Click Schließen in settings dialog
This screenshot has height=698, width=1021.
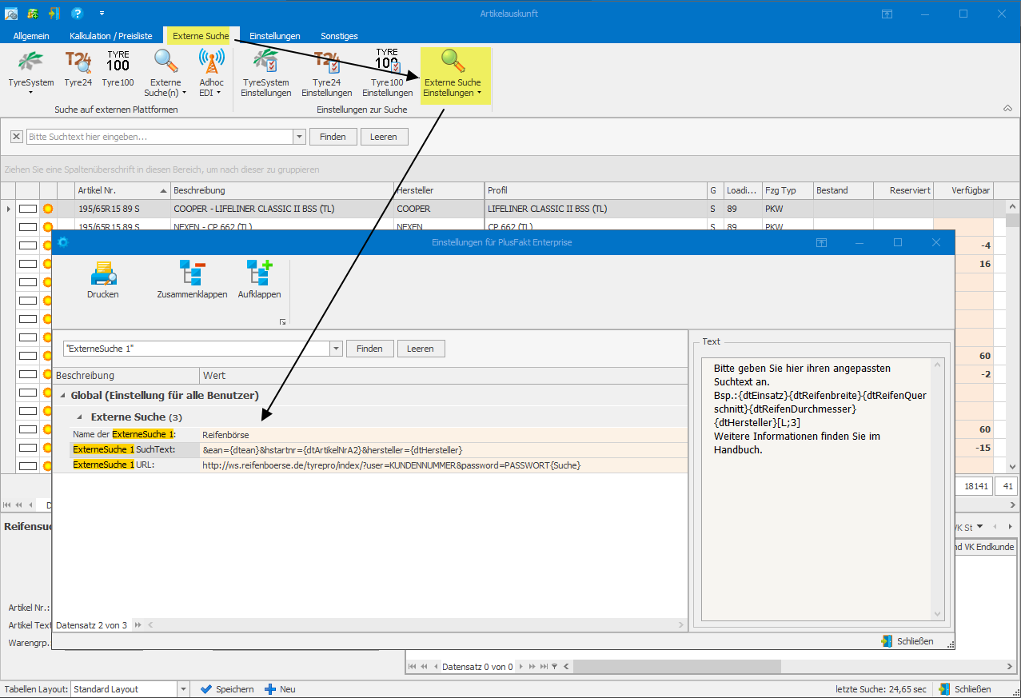pyautogui.click(x=907, y=641)
